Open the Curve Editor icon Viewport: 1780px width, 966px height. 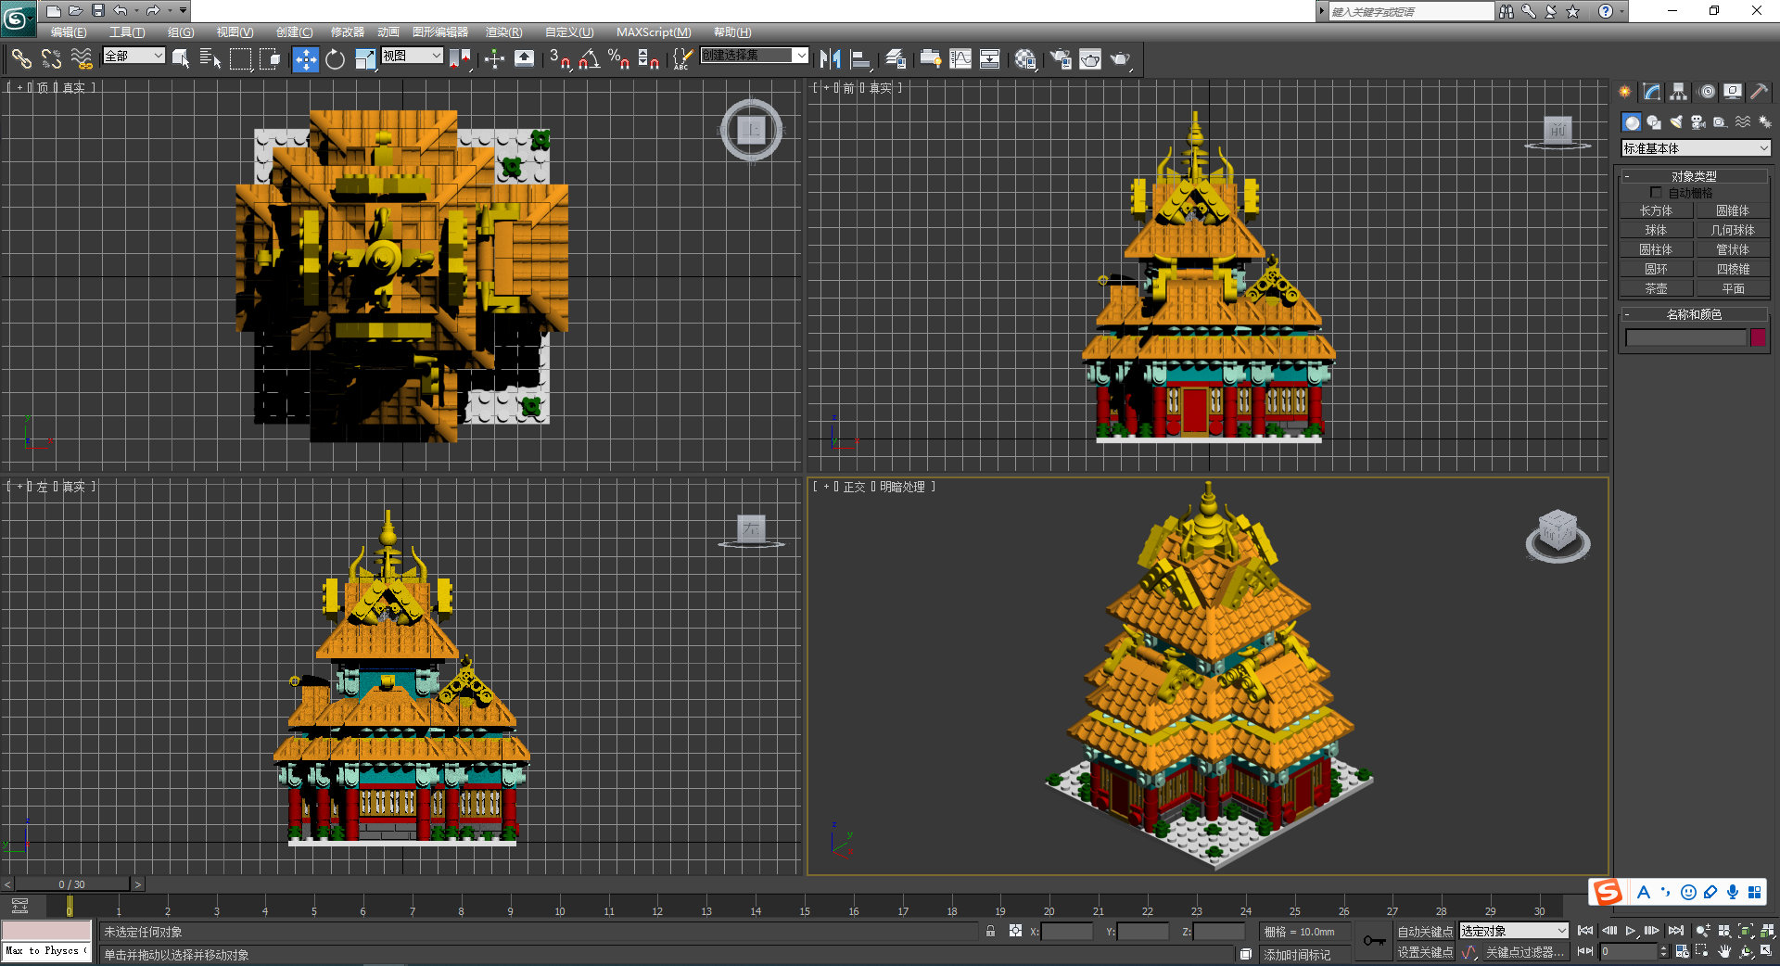point(960,59)
